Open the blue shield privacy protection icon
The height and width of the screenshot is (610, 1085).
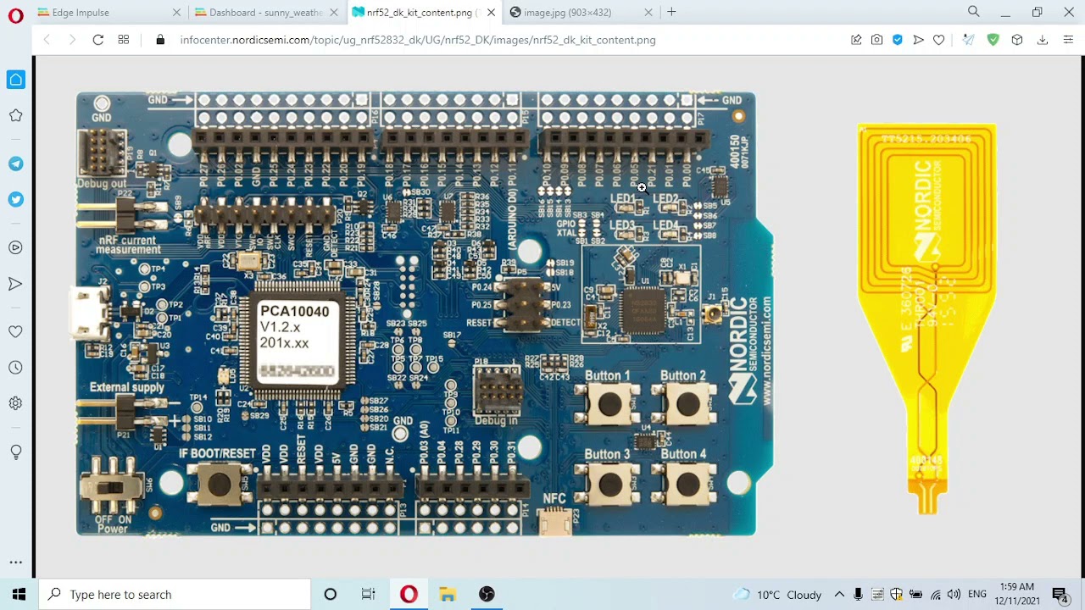pos(898,40)
